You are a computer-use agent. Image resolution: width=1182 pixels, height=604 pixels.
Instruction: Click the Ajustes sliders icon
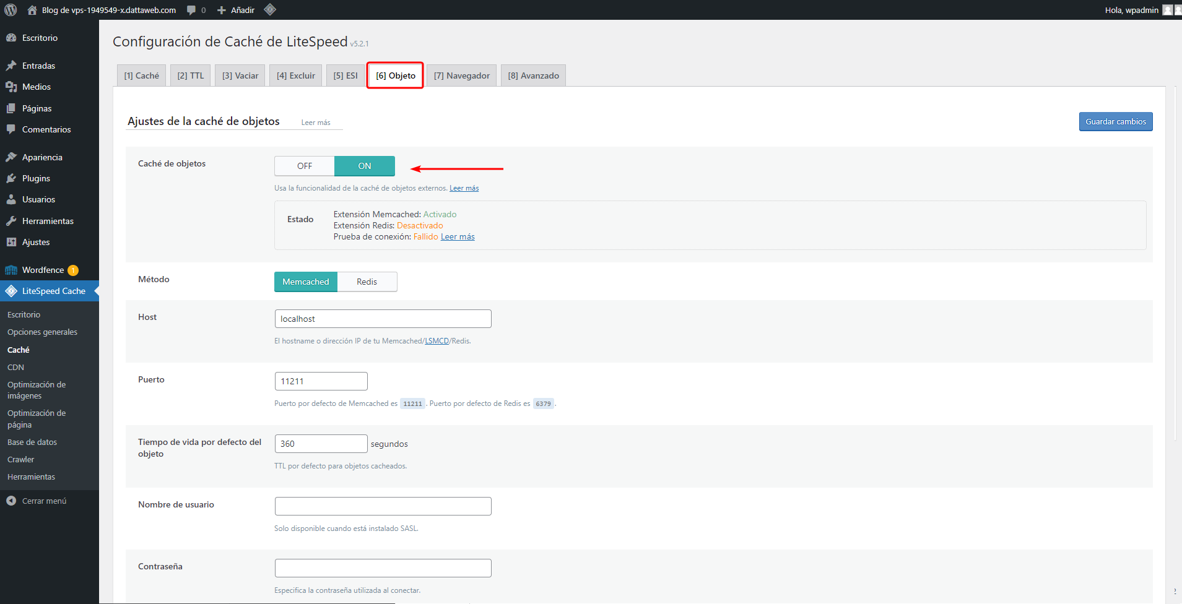coord(11,242)
